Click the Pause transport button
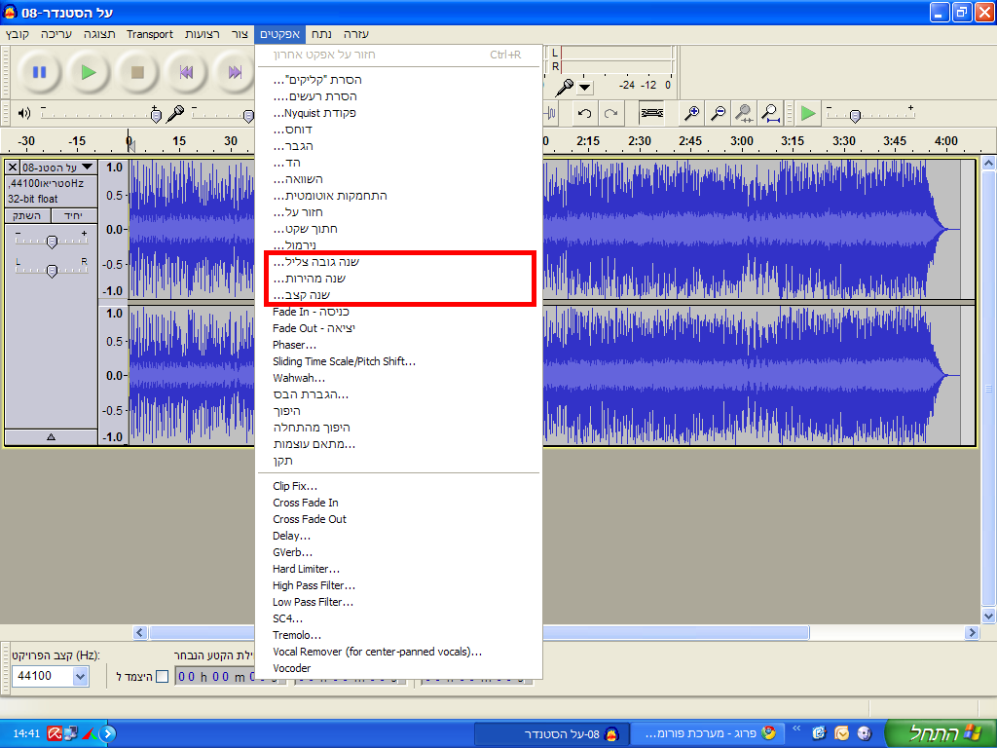The image size is (997, 748). tap(39, 72)
